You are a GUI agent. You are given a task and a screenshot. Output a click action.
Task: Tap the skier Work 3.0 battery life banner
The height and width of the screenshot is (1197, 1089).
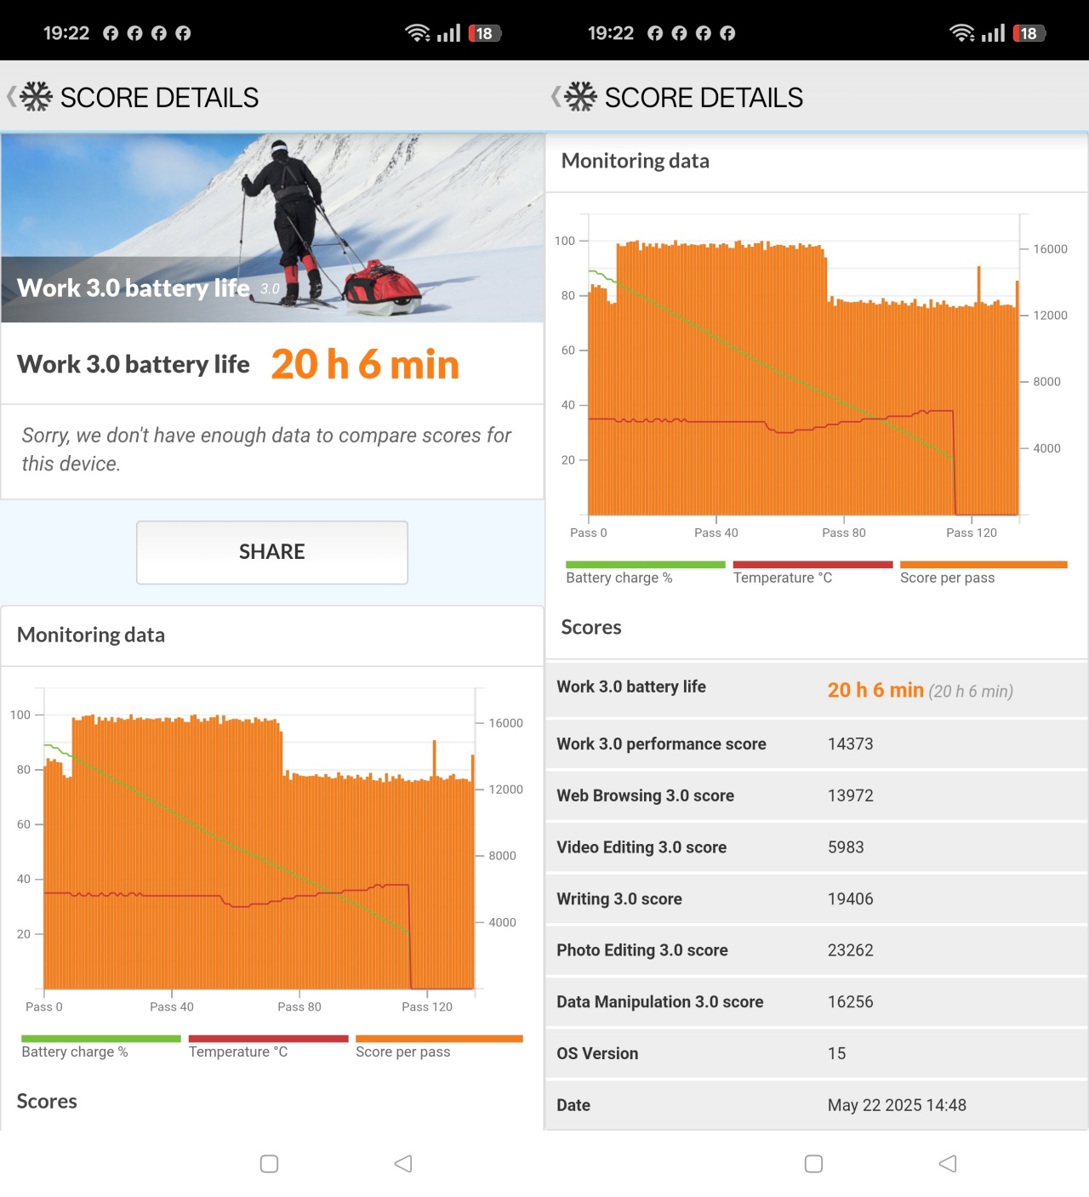[272, 227]
